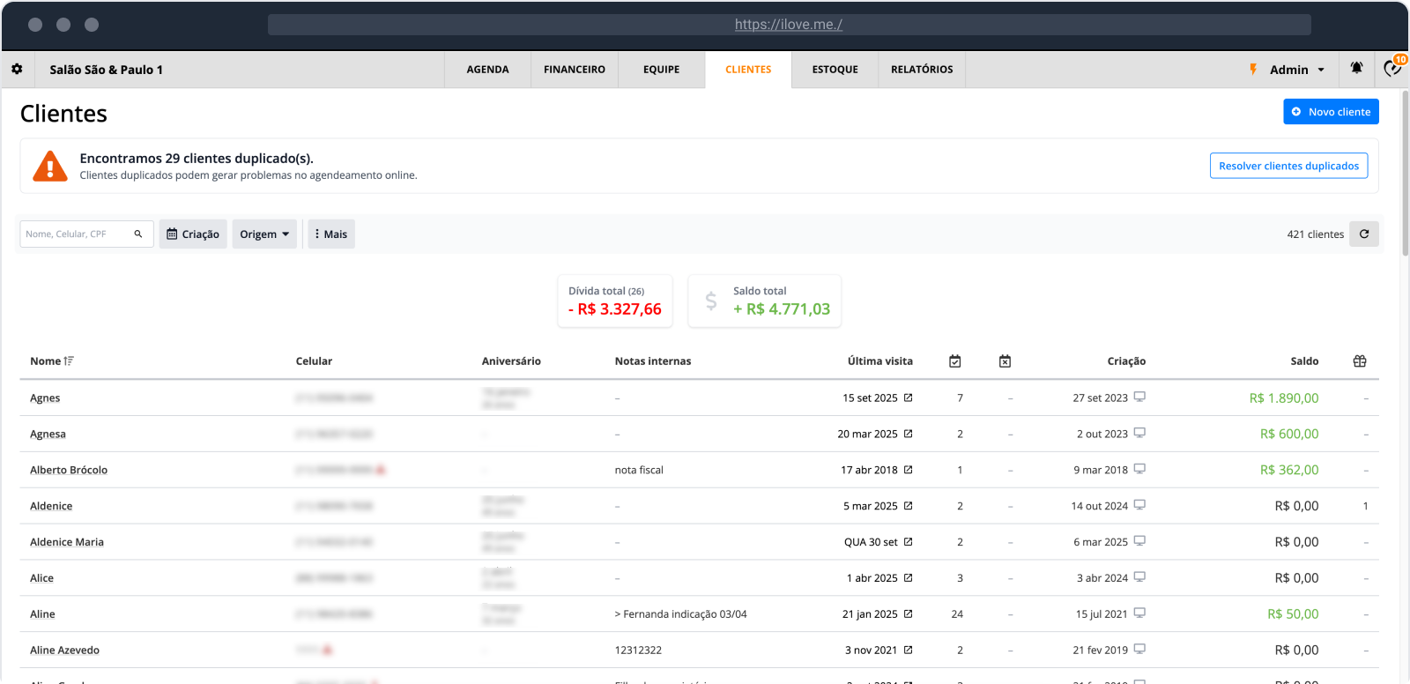
Task: Open client Aline Azevedo
Action: [x=64, y=651]
